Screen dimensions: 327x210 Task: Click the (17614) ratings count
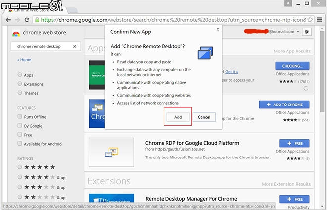tap(304, 82)
